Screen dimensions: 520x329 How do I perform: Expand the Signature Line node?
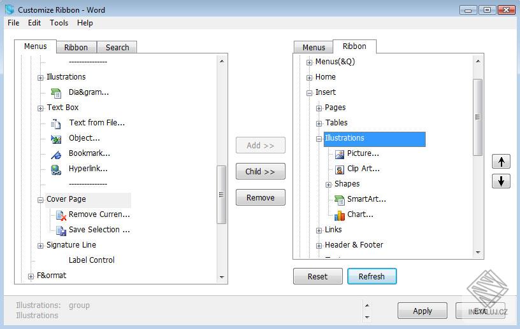click(x=40, y=246)
